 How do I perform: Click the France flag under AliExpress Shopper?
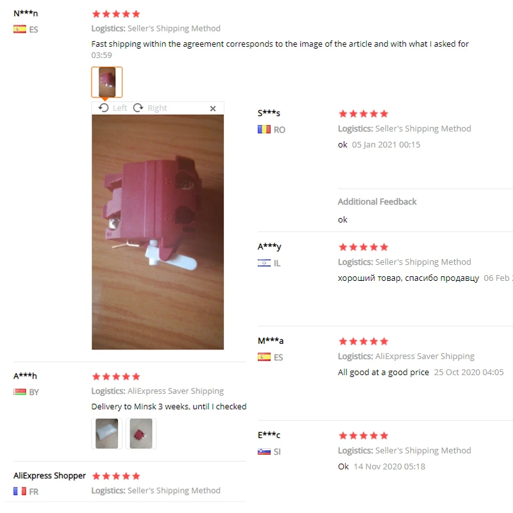coord(20,491)
